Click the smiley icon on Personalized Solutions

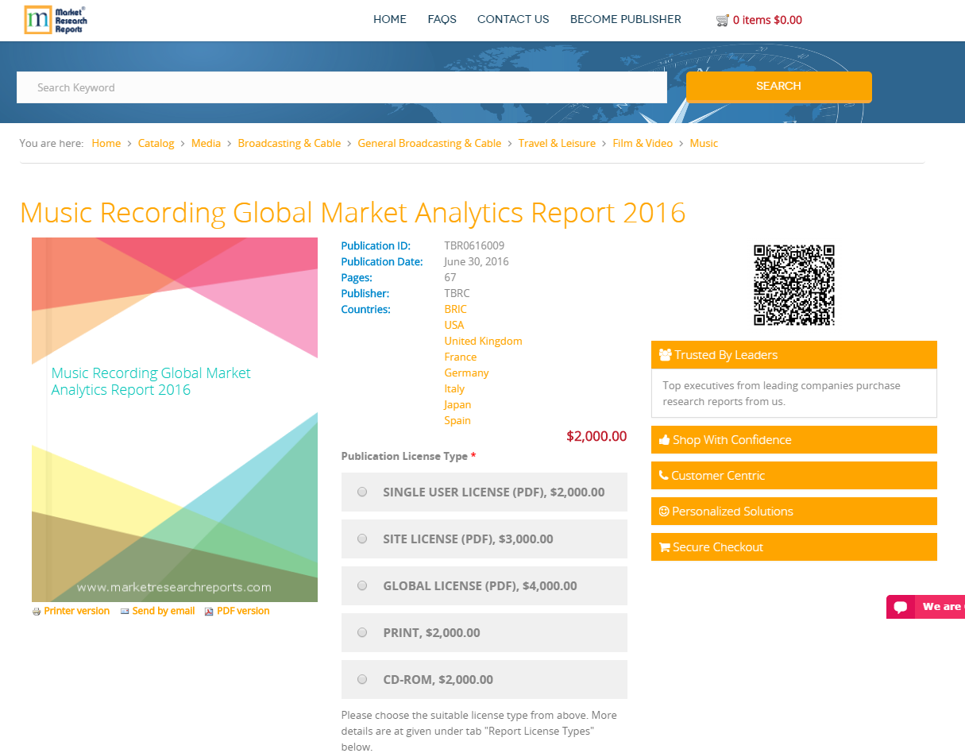coord(665,512)
